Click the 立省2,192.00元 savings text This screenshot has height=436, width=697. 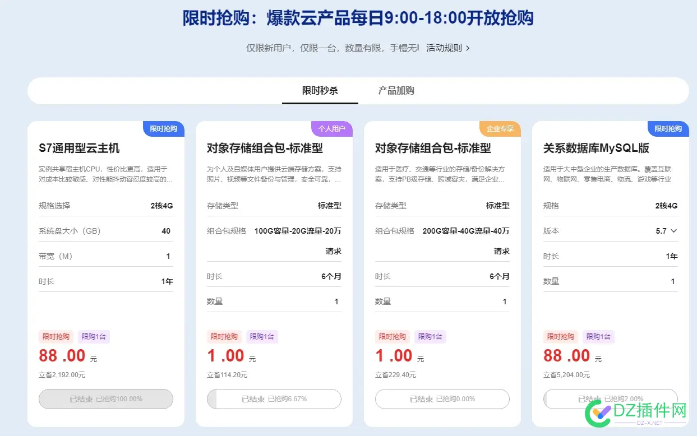[x=62, y=375]
